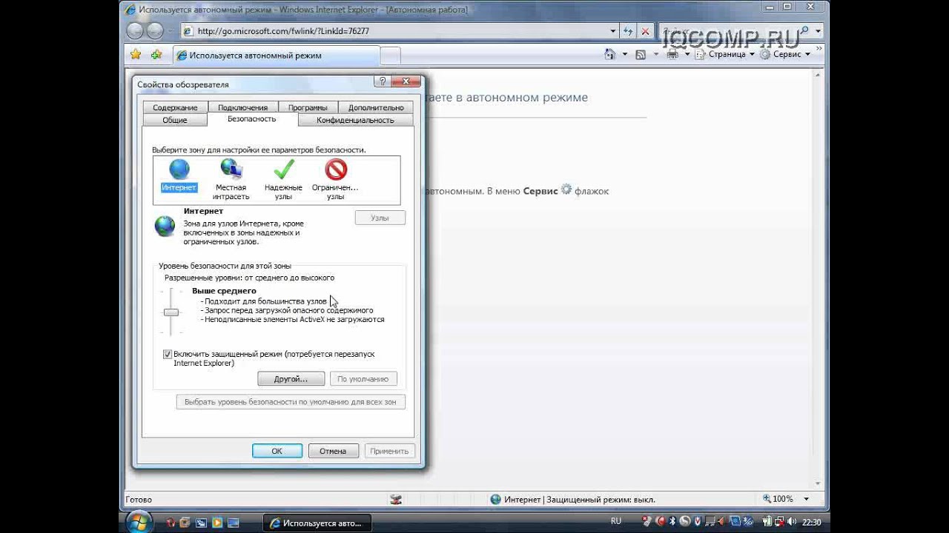This screenshot has height=533, width=949.
Task: Open the address bar history dropdown
Action: click(613, 31)
